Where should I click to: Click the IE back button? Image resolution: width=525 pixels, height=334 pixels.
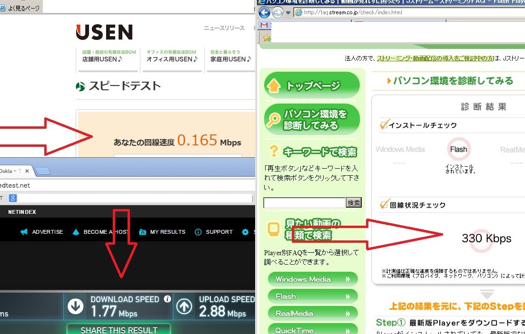pos(265,13)
